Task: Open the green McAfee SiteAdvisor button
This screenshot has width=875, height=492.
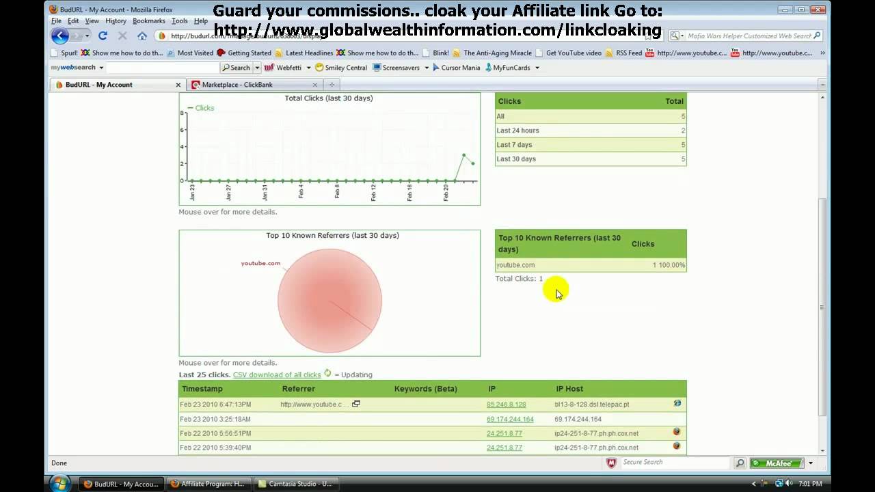Action: pos(777,463)
